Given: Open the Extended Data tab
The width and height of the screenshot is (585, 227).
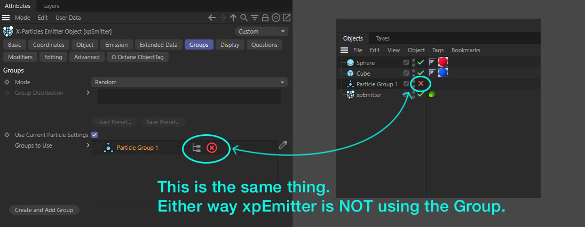Looking at the screenshot, I should click(159, 45).
